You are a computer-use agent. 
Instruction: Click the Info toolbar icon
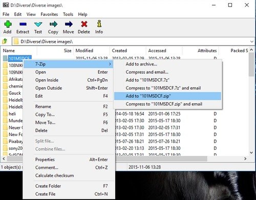(99, 24)
